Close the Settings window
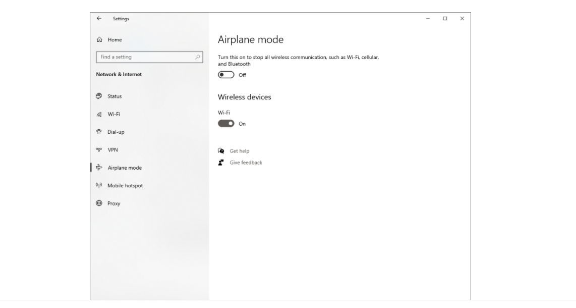The width and height of the screenshot is (576, 308). point(462,19)
